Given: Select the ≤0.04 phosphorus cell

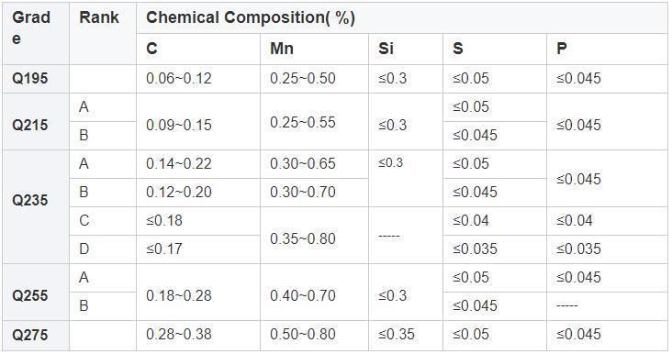Looking at the screenshot, I should [607, 221].
